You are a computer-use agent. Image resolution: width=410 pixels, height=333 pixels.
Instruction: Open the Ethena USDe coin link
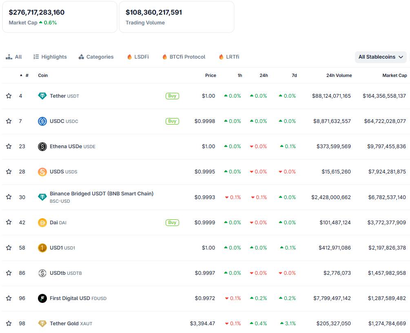pyautogui.click(x=73, y=147)
